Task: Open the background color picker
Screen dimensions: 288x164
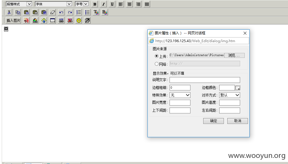Action: pyautogui.click(x=105, y=12)
